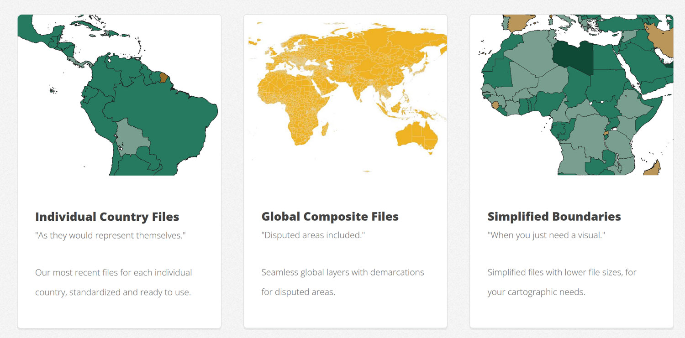Click the simplified files lower file sizes description
The height and width of the screenshot is (338, 685).
(x=562, y=282)
